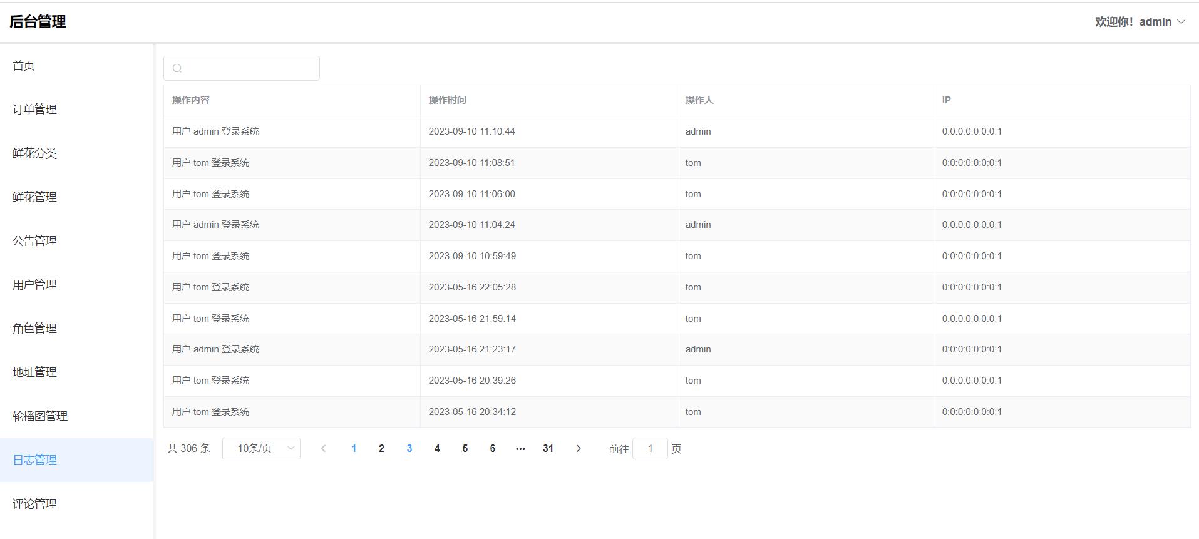This screenshot has height=539, width=1199.
Task: Go to page 5
Action: [x=465, y=448]
